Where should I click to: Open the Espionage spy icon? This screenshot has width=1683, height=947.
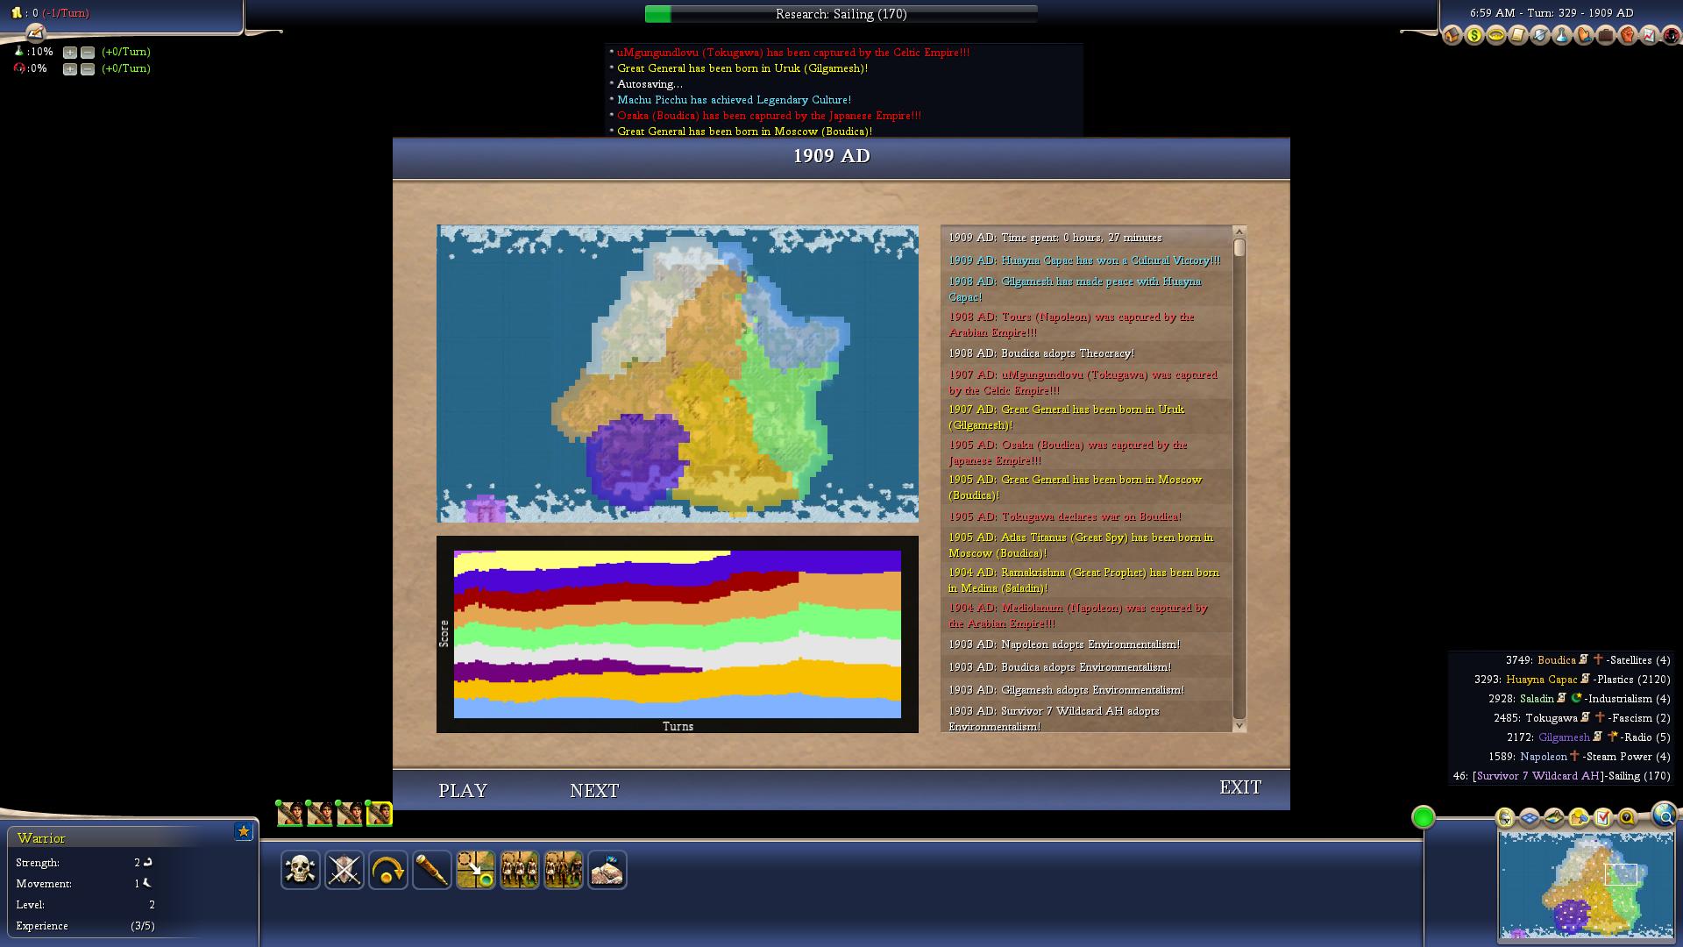point(1671,36)
